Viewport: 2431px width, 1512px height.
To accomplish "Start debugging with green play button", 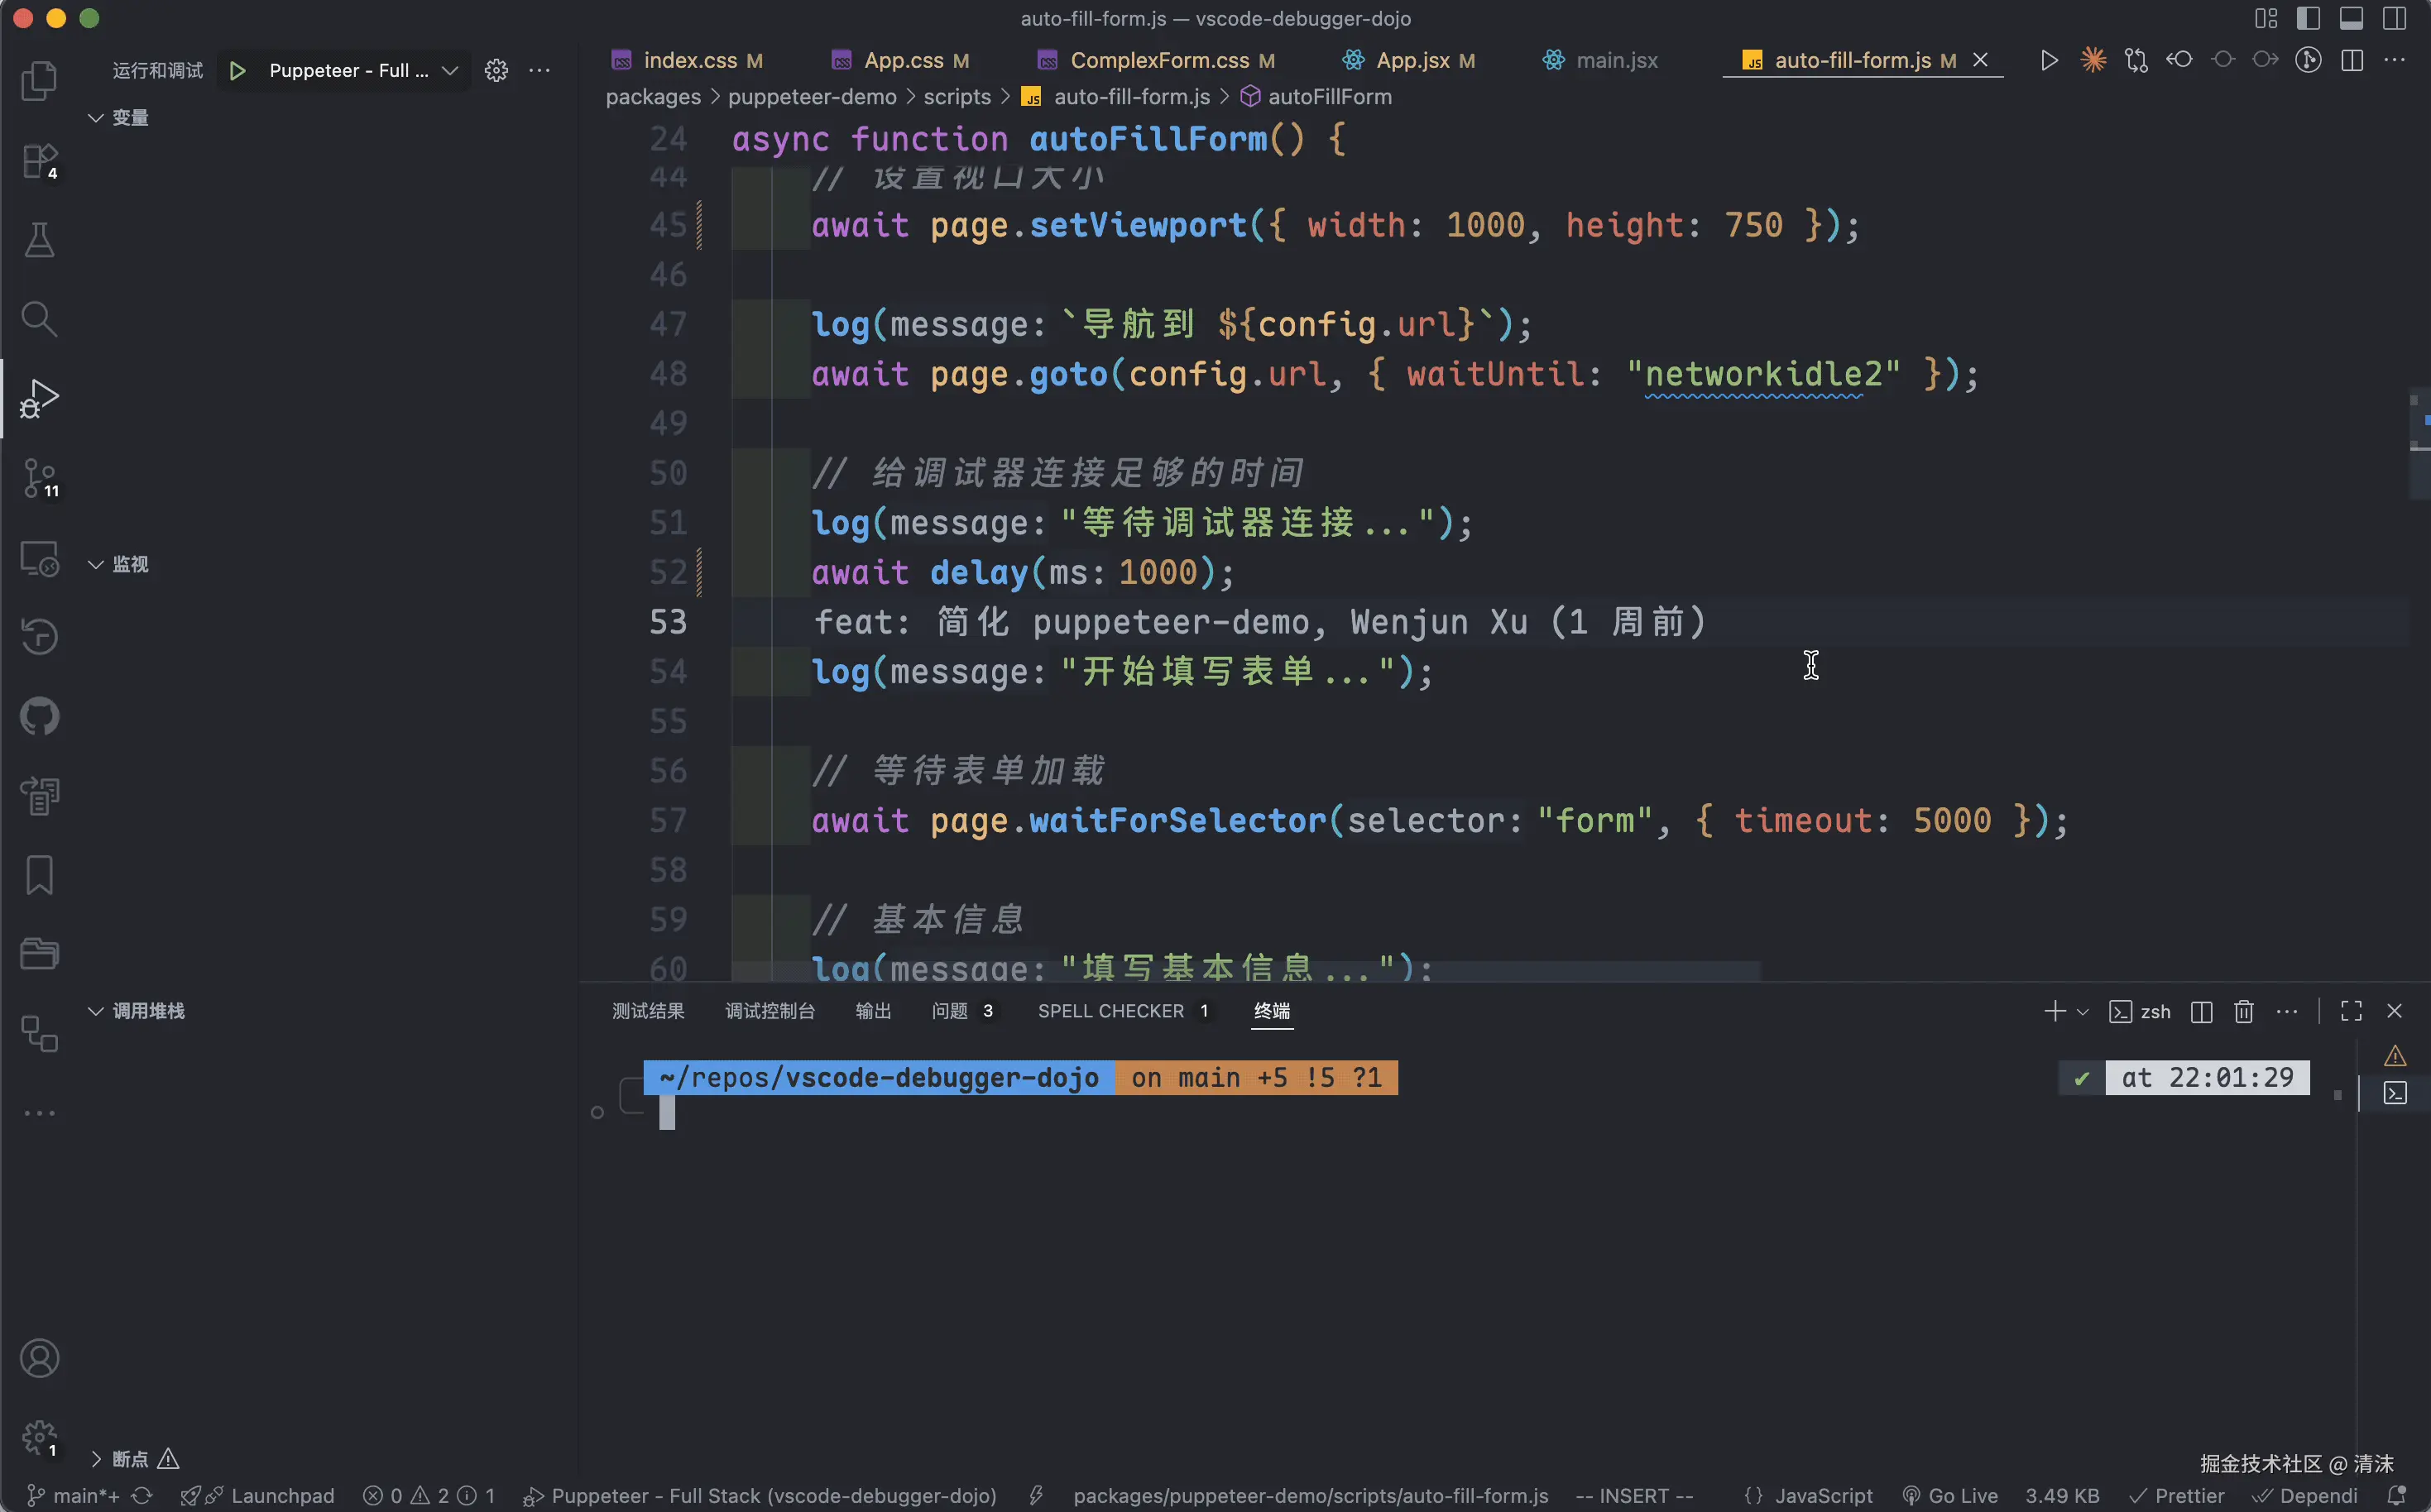I will click(237, 70).
